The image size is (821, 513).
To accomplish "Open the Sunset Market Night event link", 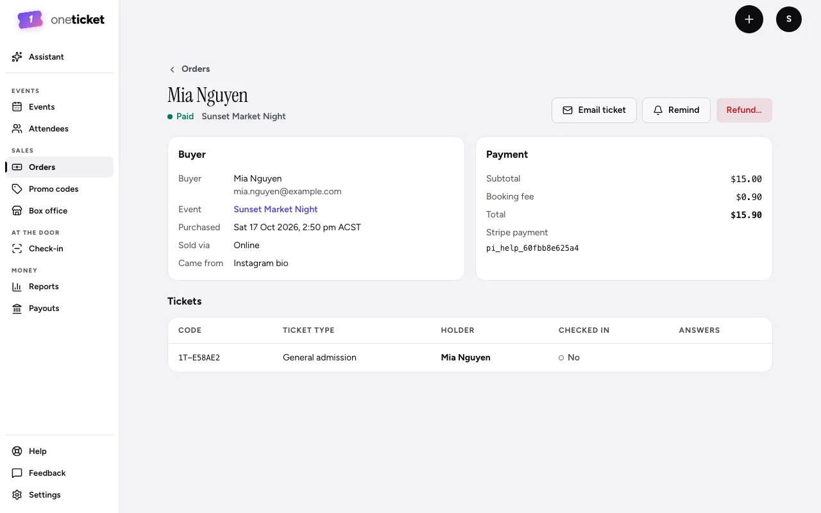I will tap(276, 210).
